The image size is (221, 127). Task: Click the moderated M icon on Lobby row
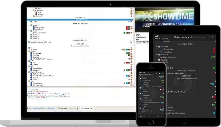point(131,22)
